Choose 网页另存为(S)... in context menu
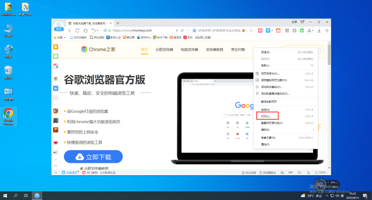Screen dimensions: 372x200 coord(286,74)
